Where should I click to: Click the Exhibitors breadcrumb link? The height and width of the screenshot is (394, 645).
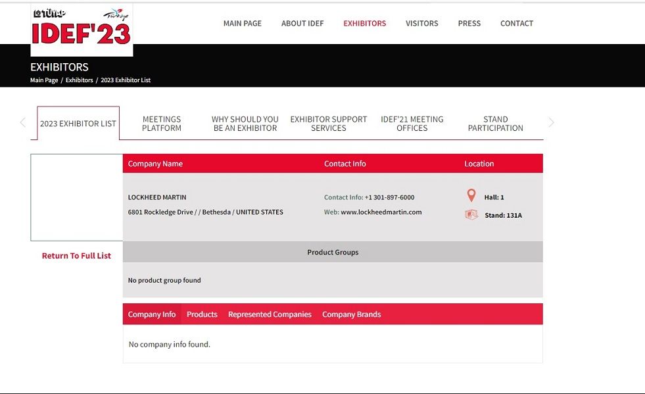80,80
